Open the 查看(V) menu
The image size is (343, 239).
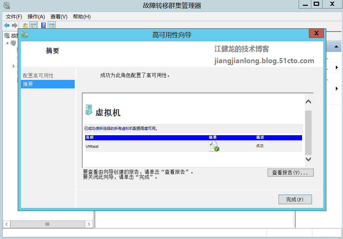pos(59,17)
